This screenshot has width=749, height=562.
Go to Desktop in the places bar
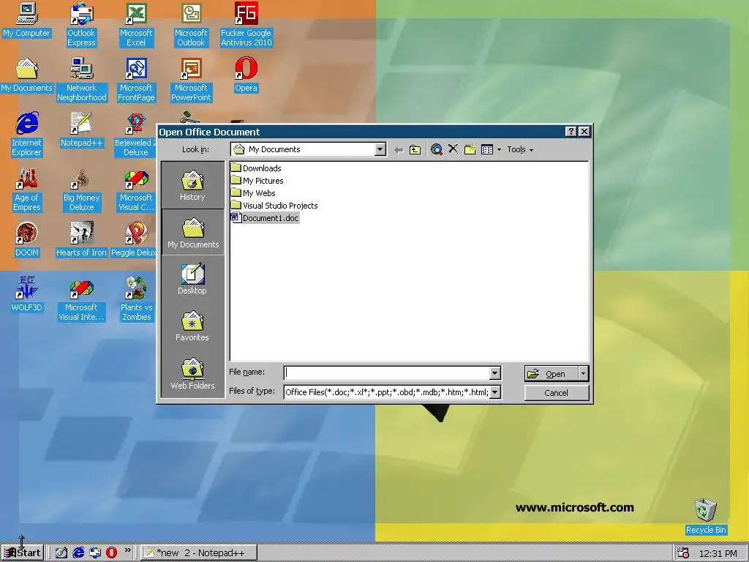click(x=192, y=279)
